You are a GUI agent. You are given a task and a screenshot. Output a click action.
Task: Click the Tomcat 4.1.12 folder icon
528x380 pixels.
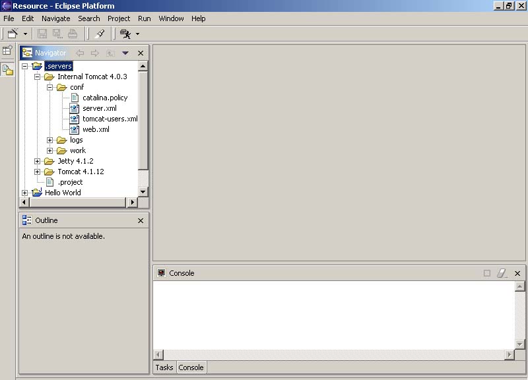pyautogui.click(x=49, y=172)
